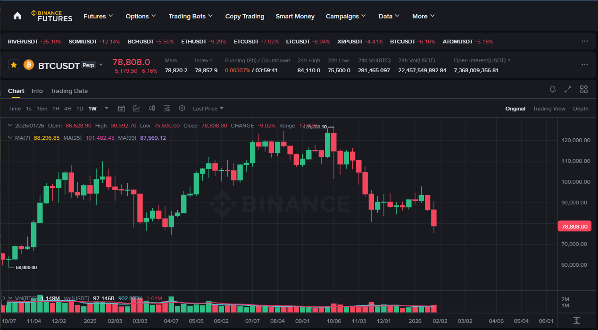
Task: Click the 78,808.00 current price tag
Action: click(574, 227)
